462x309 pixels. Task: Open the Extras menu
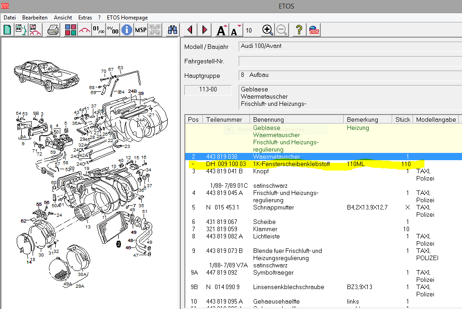(85, 18)
